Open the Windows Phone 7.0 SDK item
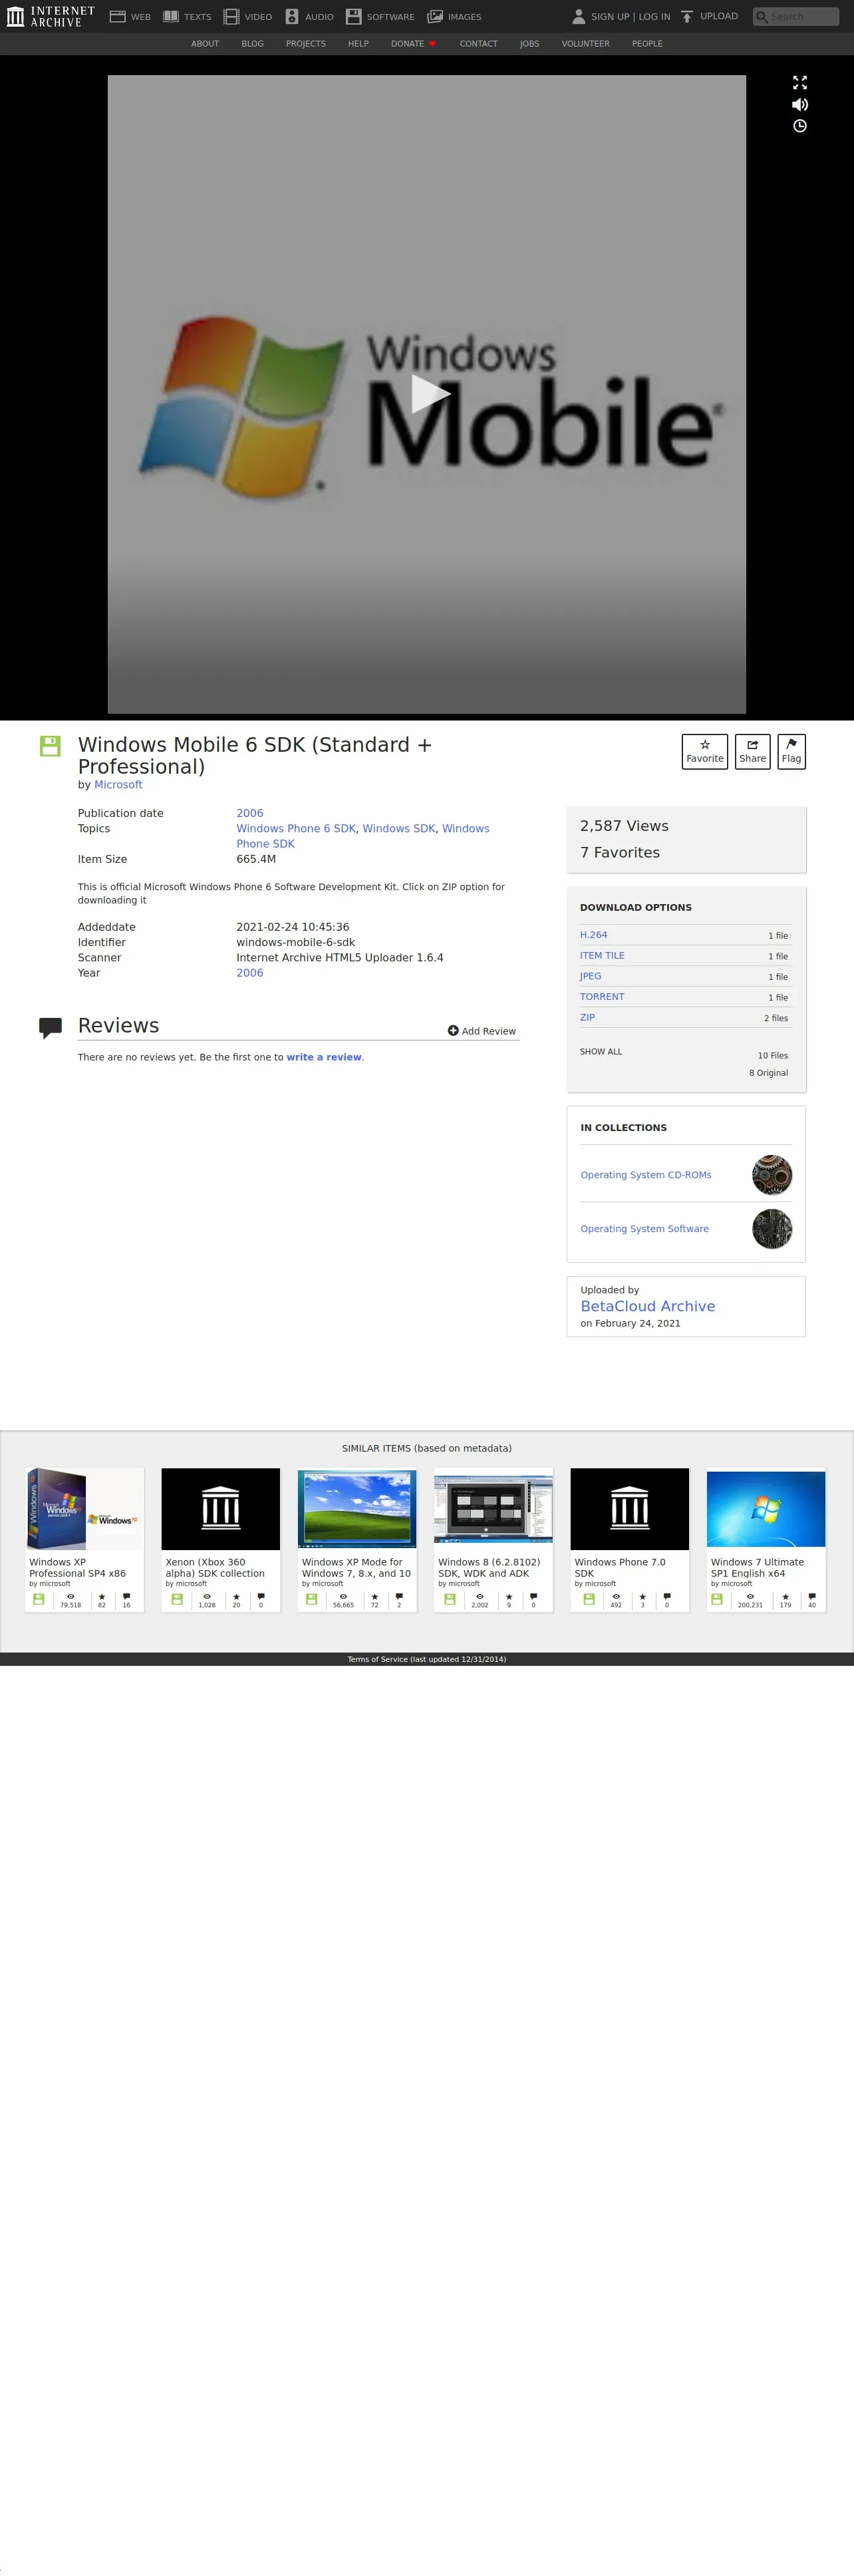This screenshot has width=854, height=2576. (x=630, y=1539)
